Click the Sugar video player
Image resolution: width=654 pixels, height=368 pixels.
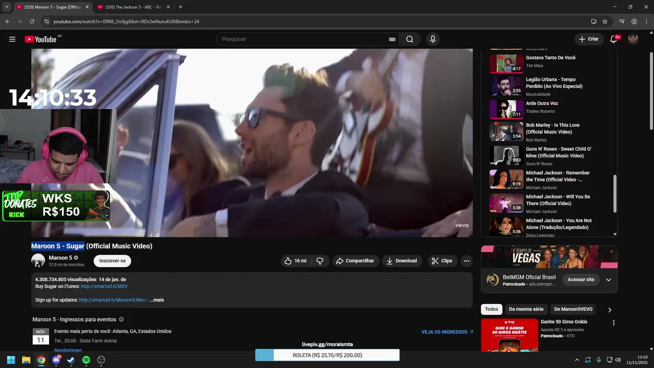pos(252,143)
